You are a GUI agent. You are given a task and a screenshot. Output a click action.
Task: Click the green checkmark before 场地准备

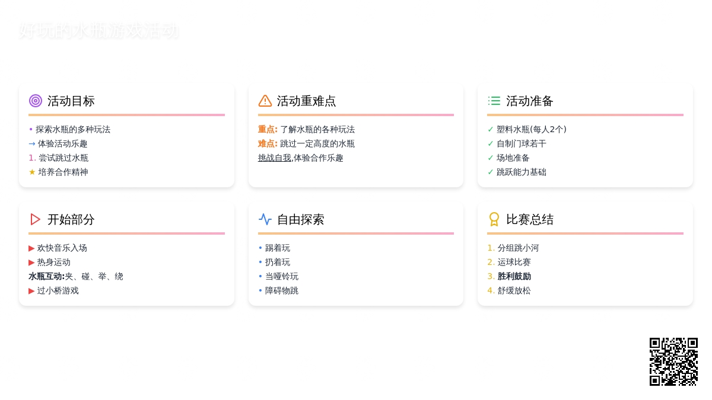tap(491, 158)
